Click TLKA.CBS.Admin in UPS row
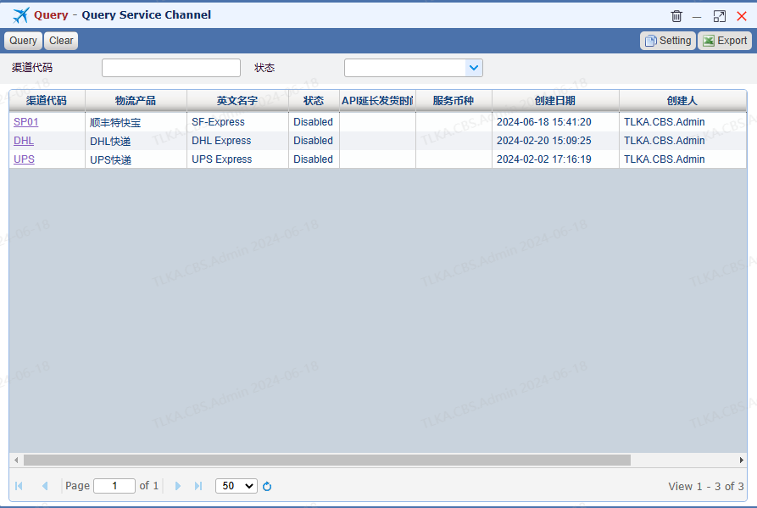Viewport: 757px width, 508px height. click(682, 159)
